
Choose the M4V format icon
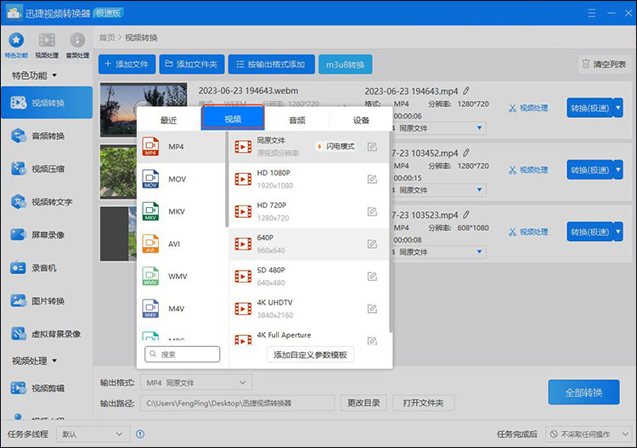pyautogui.click(x=150, y=309)
